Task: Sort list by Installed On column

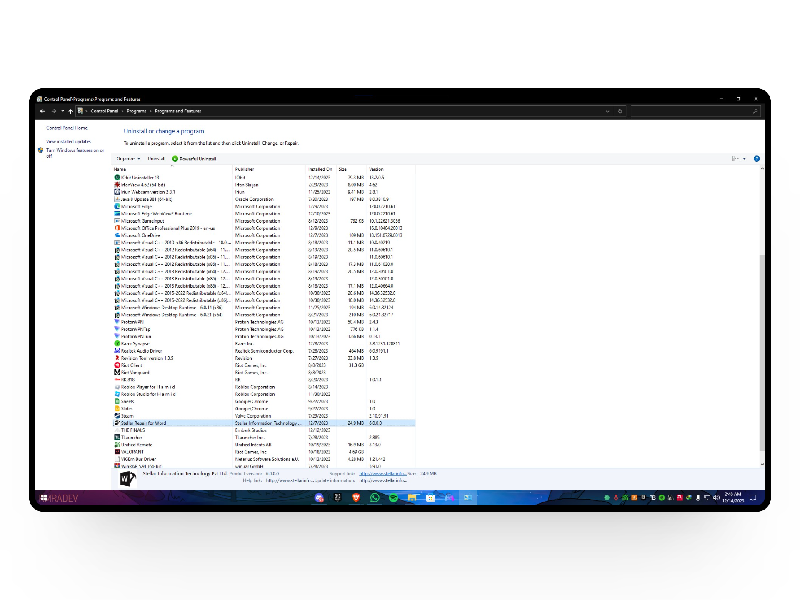Action: [x=320, y=169]
